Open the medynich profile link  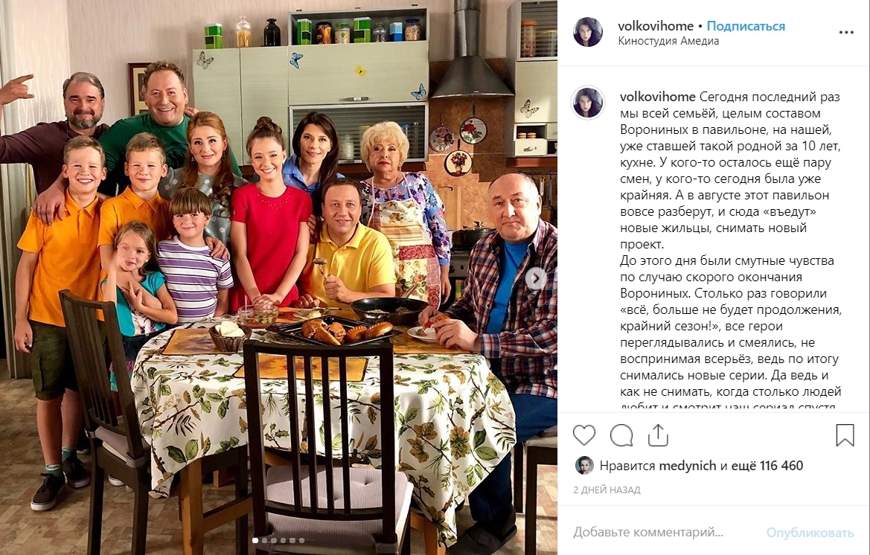pyautogui.click(x=688, y=466)
